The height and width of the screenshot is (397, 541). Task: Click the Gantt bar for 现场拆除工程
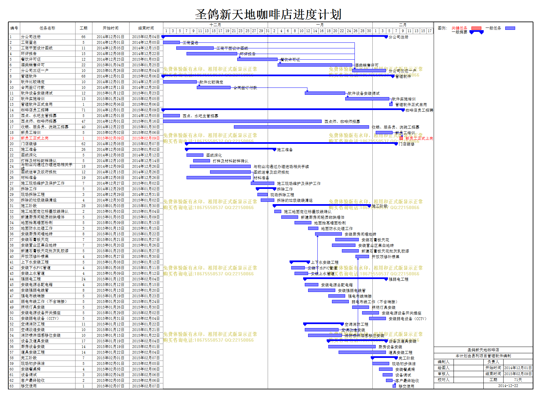[x=262, y=195]
